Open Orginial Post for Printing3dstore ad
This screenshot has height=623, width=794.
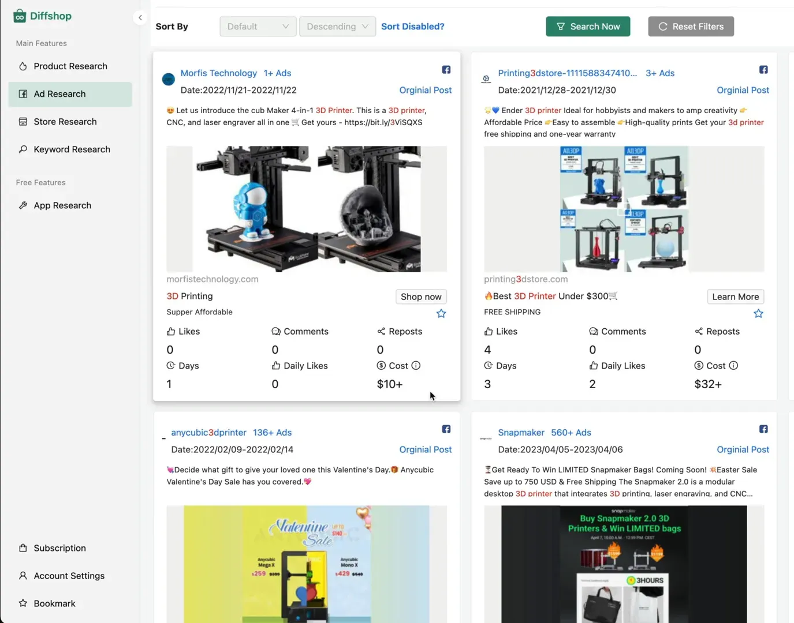tap(743, 90)
